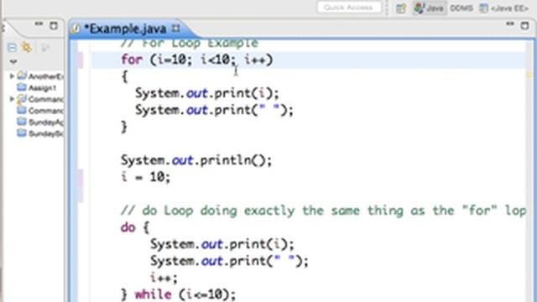Click the warning marker in the right overview ruler
Image resolution: width=537 pixels, height=302 pixels.
pos(529,75)
